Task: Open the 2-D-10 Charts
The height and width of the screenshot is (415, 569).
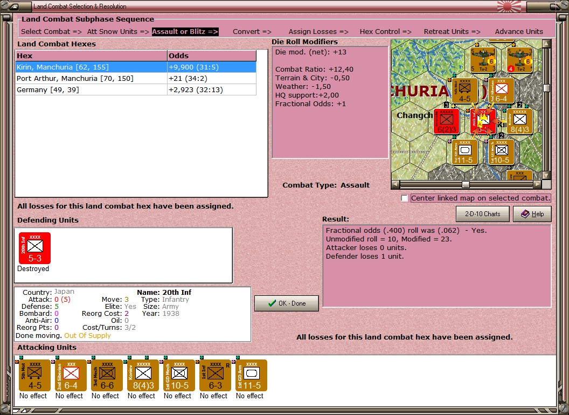Action: (483, 214)
